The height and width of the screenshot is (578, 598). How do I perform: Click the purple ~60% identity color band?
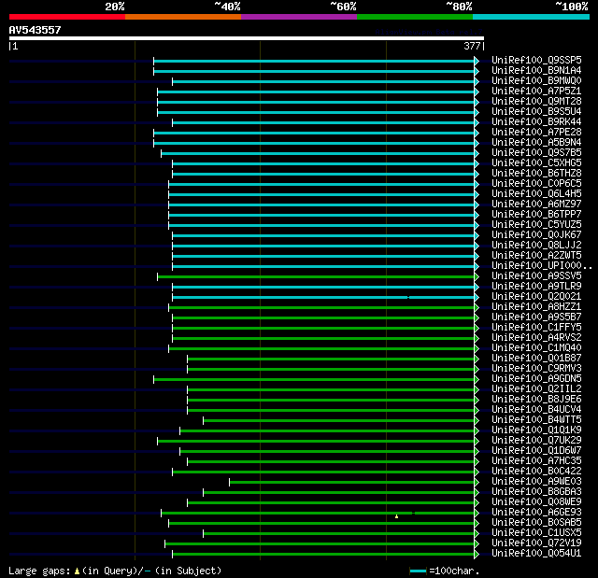[x=299, y=17]
